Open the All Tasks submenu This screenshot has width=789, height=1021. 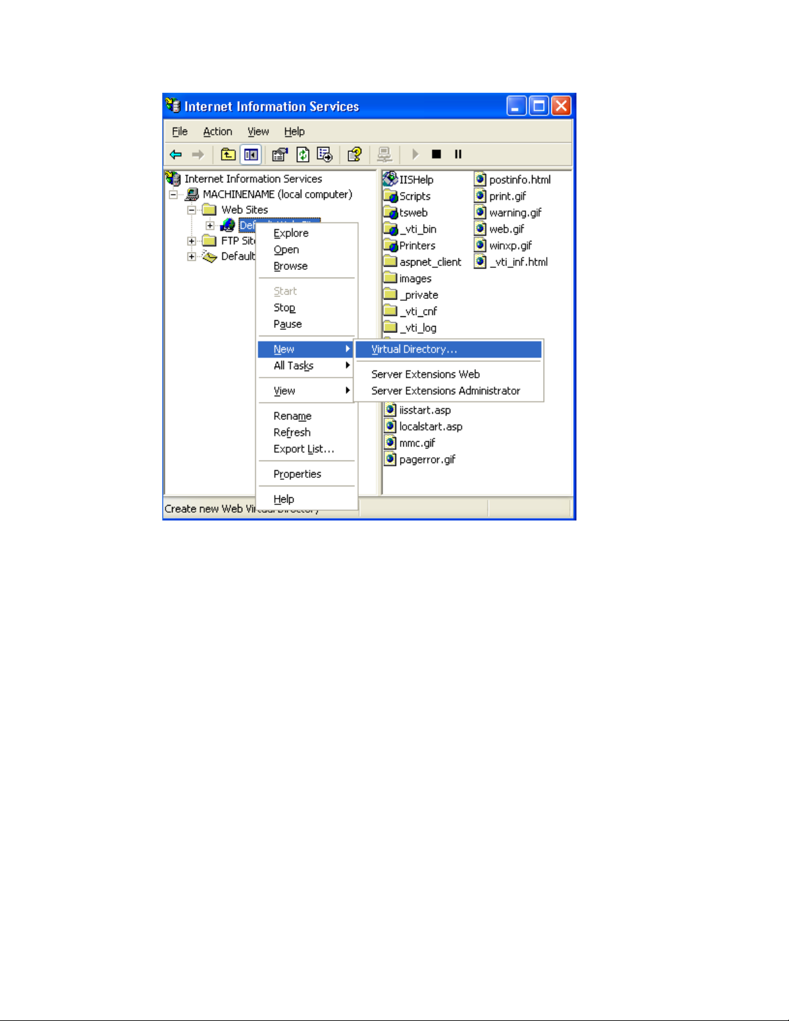click(x=307, y=366)
